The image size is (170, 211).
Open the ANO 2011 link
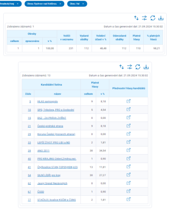tap(43, 151)
